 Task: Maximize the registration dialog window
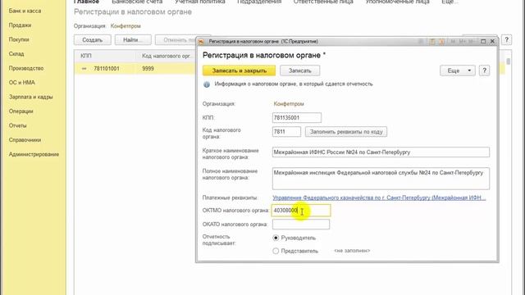[483, 42]
